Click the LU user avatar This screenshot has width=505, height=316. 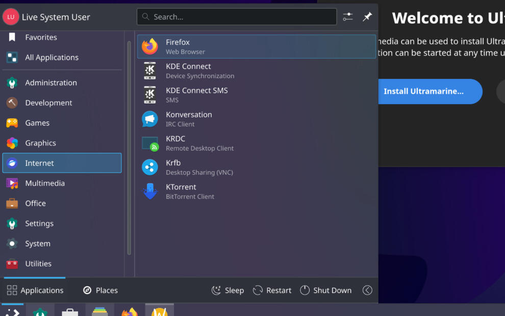11,17
